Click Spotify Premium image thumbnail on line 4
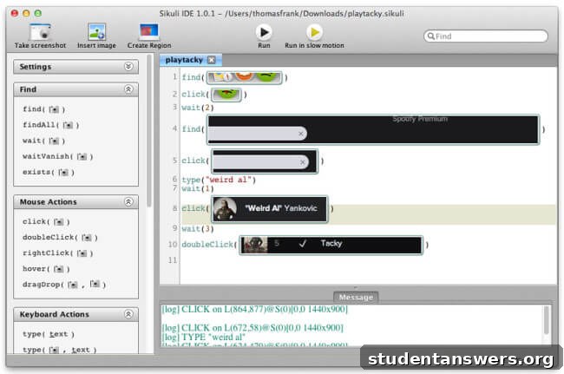 click(373, 129)
